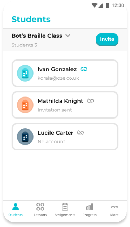
Task: Click the unlinked icon beside Mathilda Knight
Action: tap(90, 101)
